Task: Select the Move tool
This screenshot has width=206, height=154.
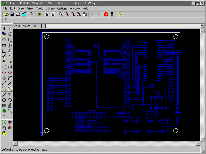Action: [4, 40]
